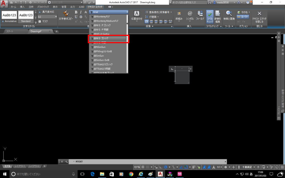Click the keyword search input field
The image size is (285, 178).
[x=189, y=2]
